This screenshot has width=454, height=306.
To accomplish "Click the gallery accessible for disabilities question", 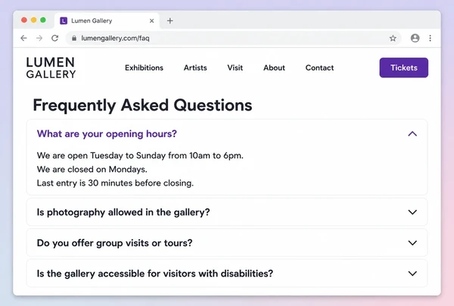I will pyautogui.click(x=155, y=273).
